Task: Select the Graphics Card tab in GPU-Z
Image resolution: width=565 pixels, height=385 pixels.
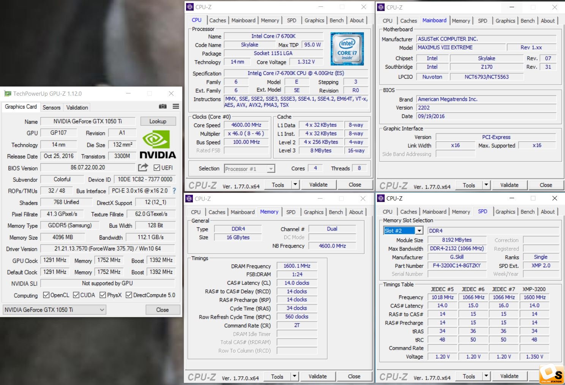Action: tap(21, 107)
